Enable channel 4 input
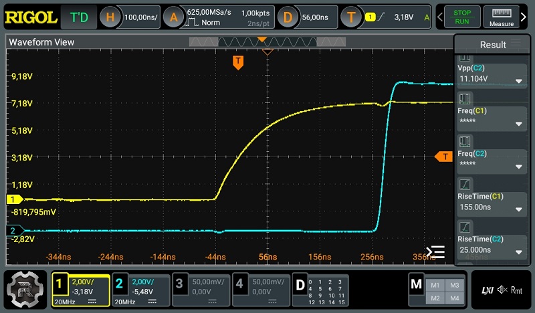 (x=261, y=290)
